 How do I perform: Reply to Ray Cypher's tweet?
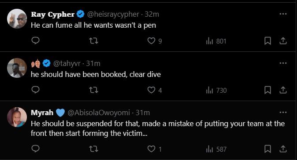coord(35,40)
